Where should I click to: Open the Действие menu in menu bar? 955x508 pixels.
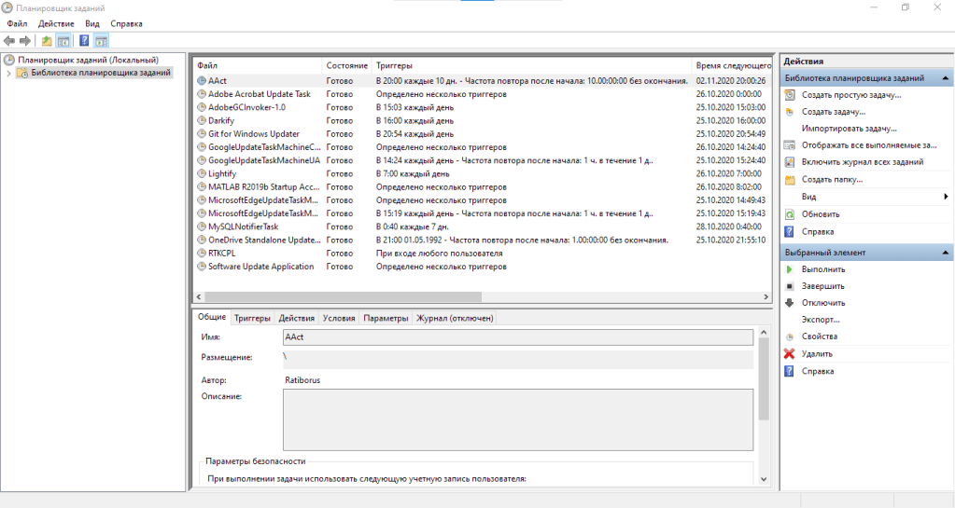(x=56, y=22)
